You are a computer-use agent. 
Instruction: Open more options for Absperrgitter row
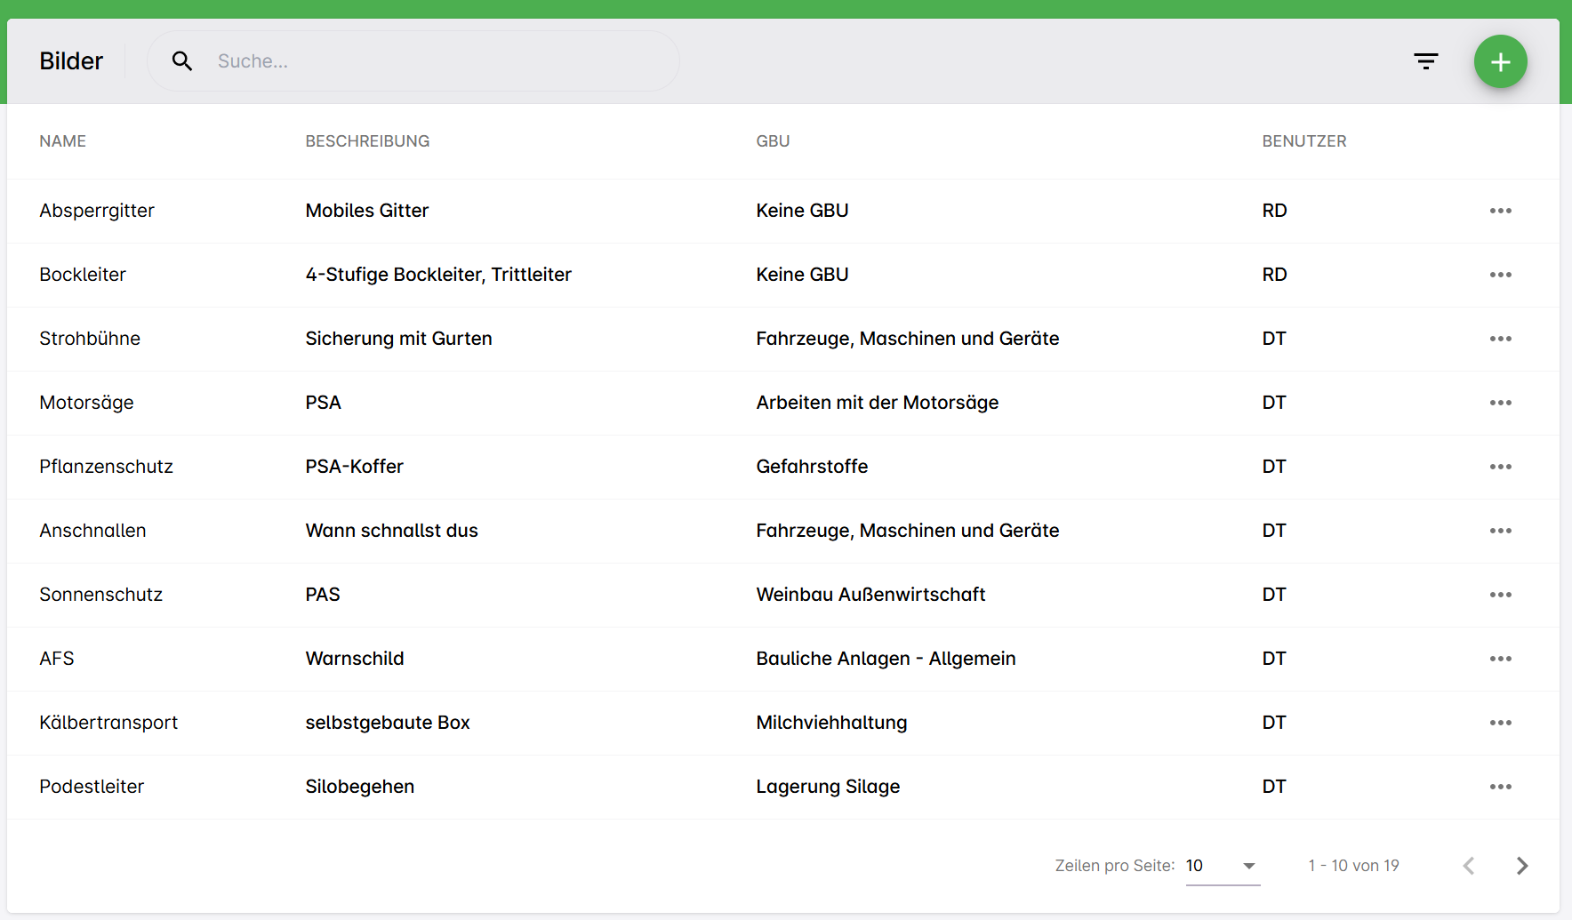tap(1500, 211)
